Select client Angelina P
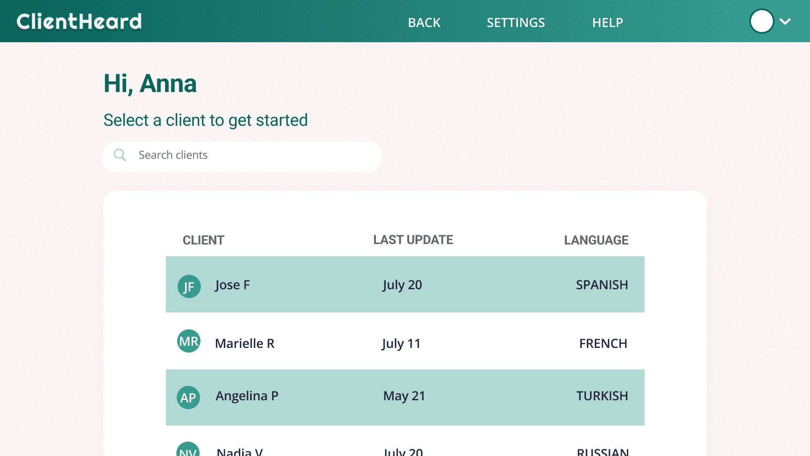The image size is (810, 456). (247, 396)
